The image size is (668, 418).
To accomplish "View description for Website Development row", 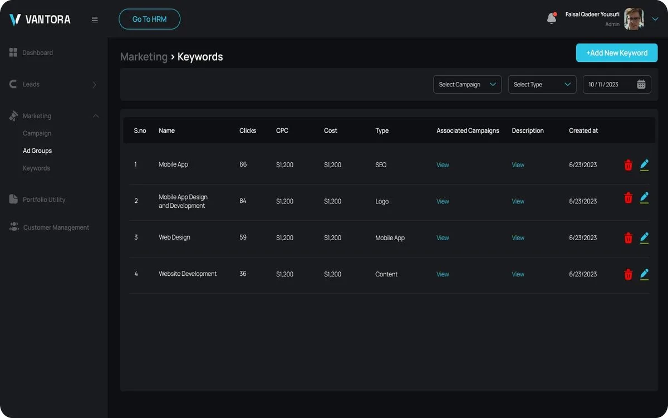I will (518, 274).
